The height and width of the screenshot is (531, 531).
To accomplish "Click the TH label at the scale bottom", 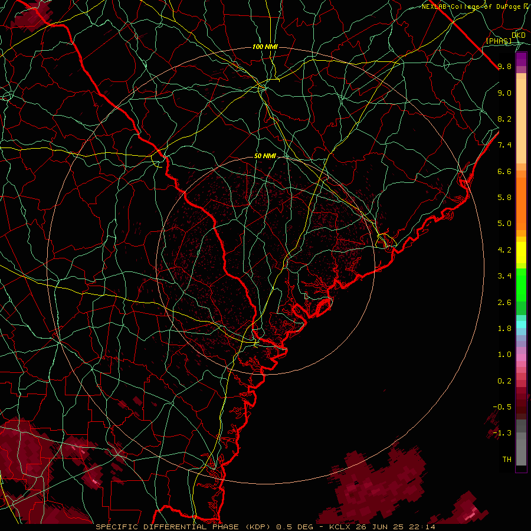I will [x=507, y=460].
